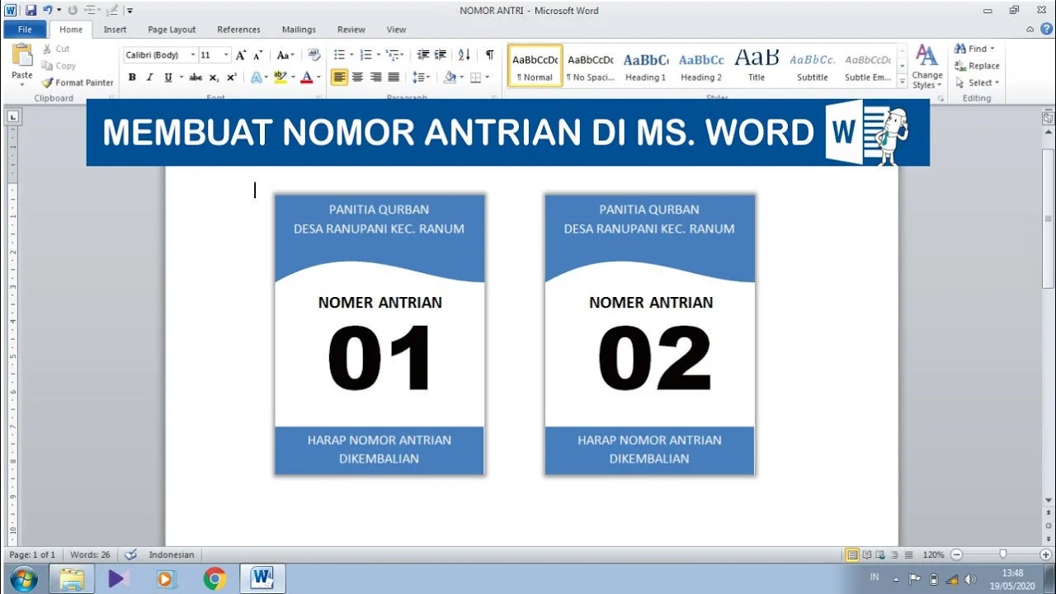Increase paragraph indent

pyautogui.click(x=440, y=55)
